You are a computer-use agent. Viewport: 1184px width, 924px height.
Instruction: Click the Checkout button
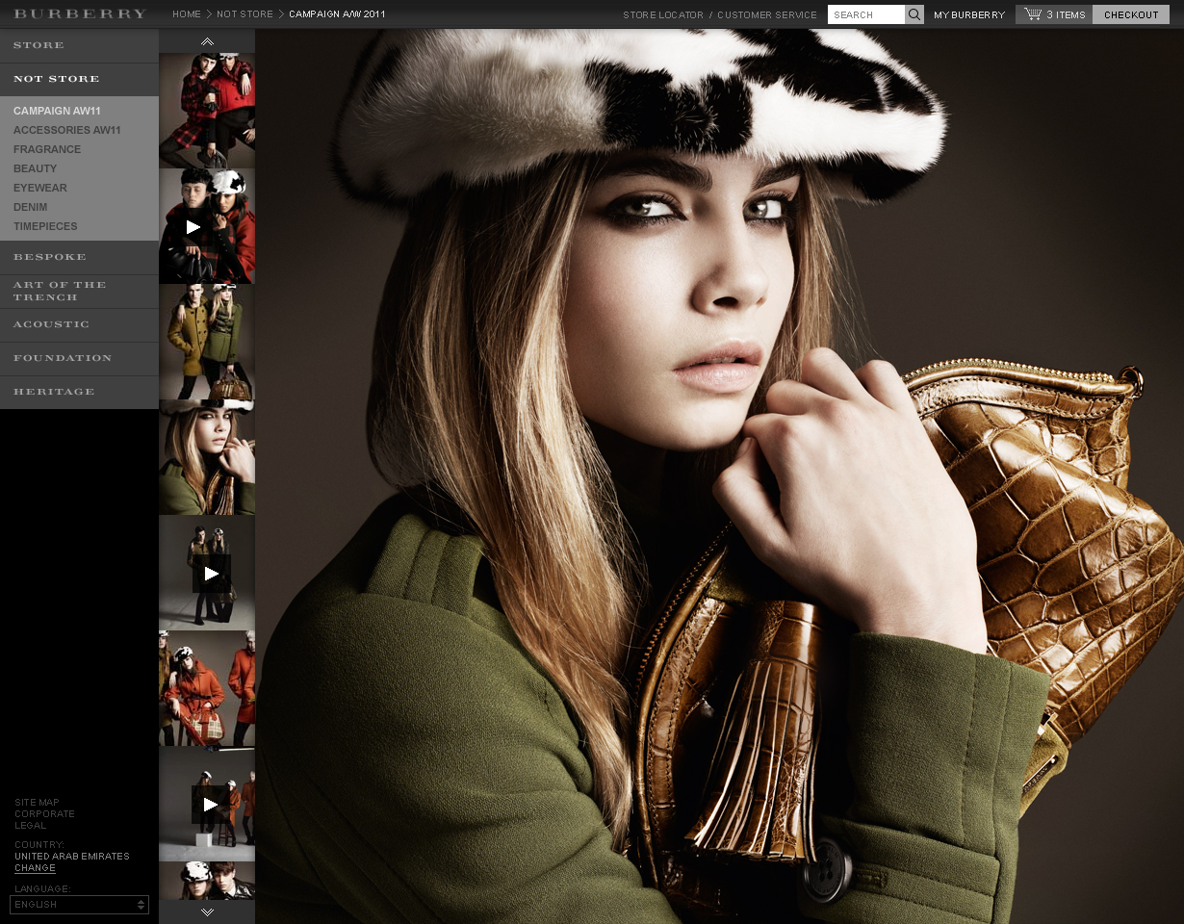pos(1131,14)
